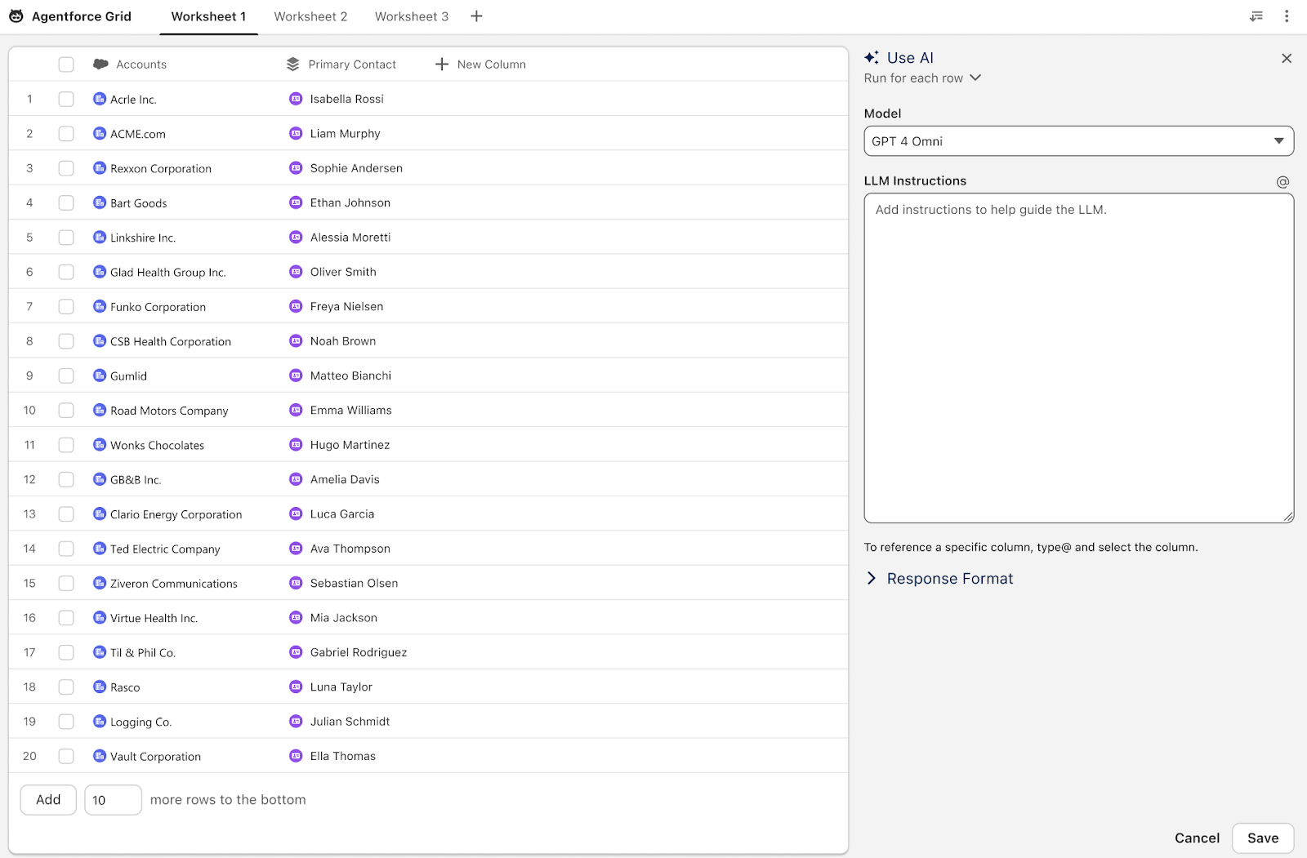Click the @ reference column icon
1307x858 pixels.
tap(1282, 182)
